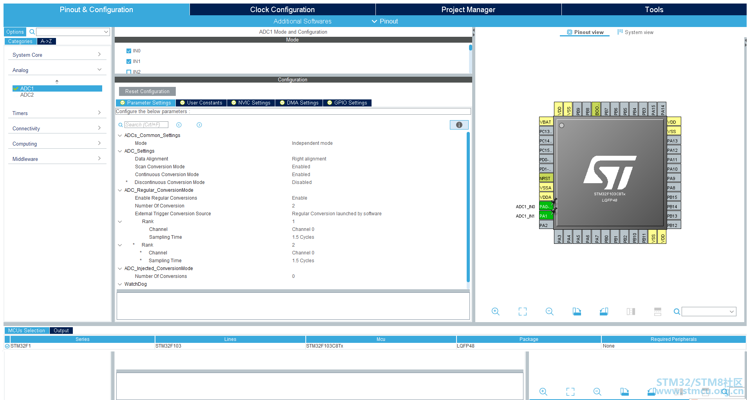Image resolution: width=747 pixels, height=400 pixels.
Task: Fit the chip to the pinout view
Action: point(523,312)
